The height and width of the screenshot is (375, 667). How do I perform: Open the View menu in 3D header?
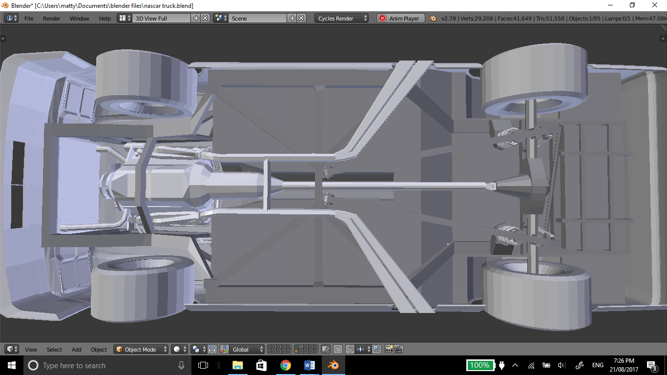tap(31, 350)
